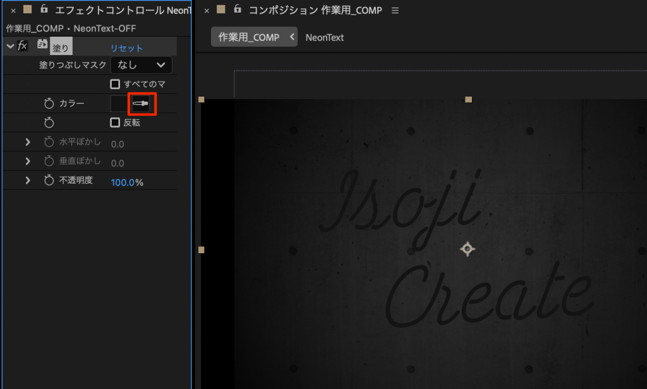
Task: Toggle the fx effect enable icon
Action: 22,45
